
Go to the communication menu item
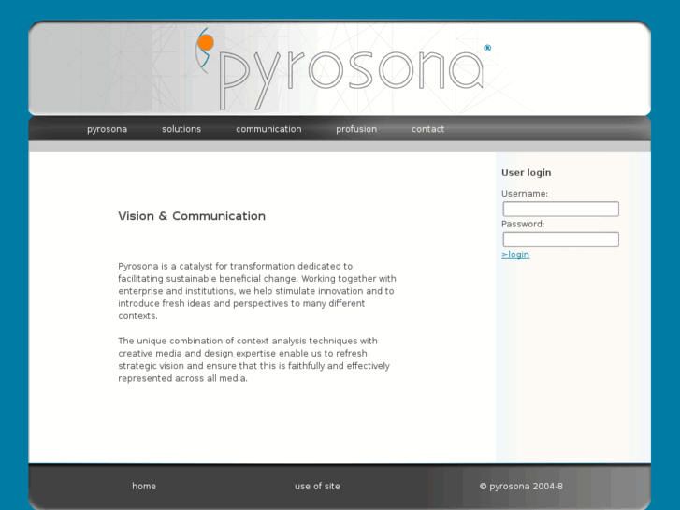(268, 129)
